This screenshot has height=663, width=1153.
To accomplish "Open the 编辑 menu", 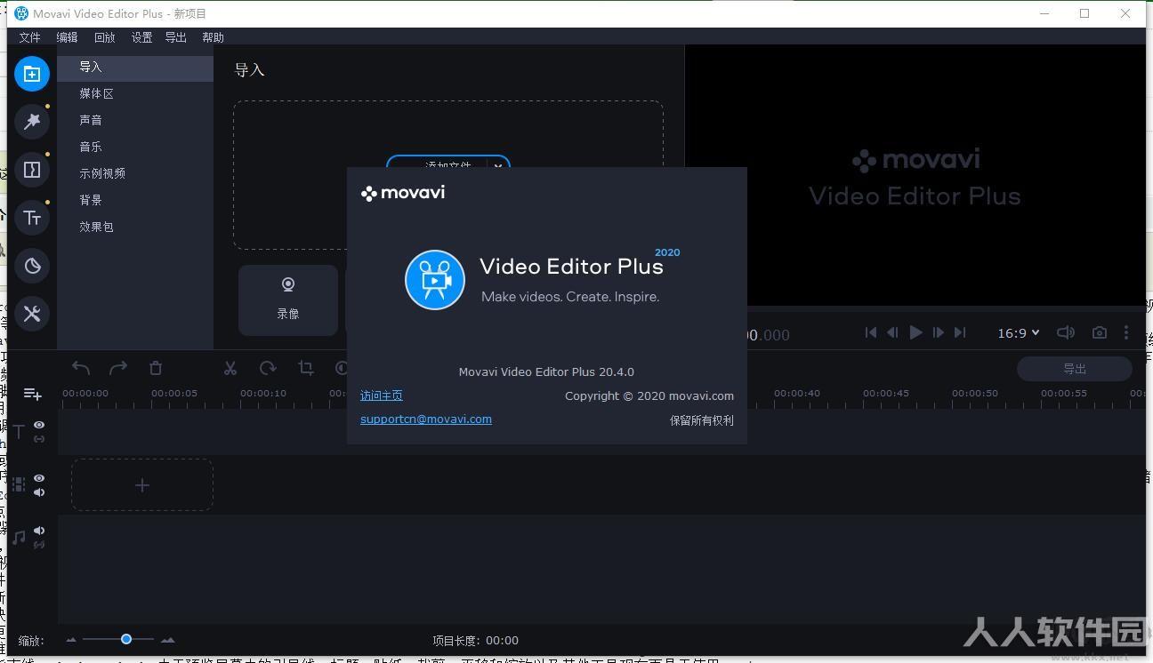I will click(67, 37).
